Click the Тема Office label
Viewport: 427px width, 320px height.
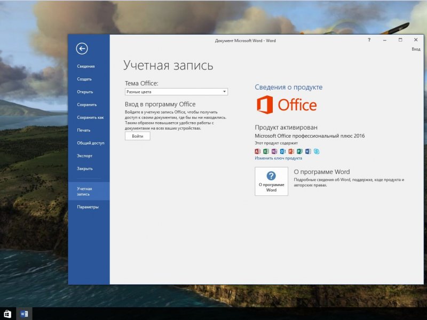pos(141,83)
